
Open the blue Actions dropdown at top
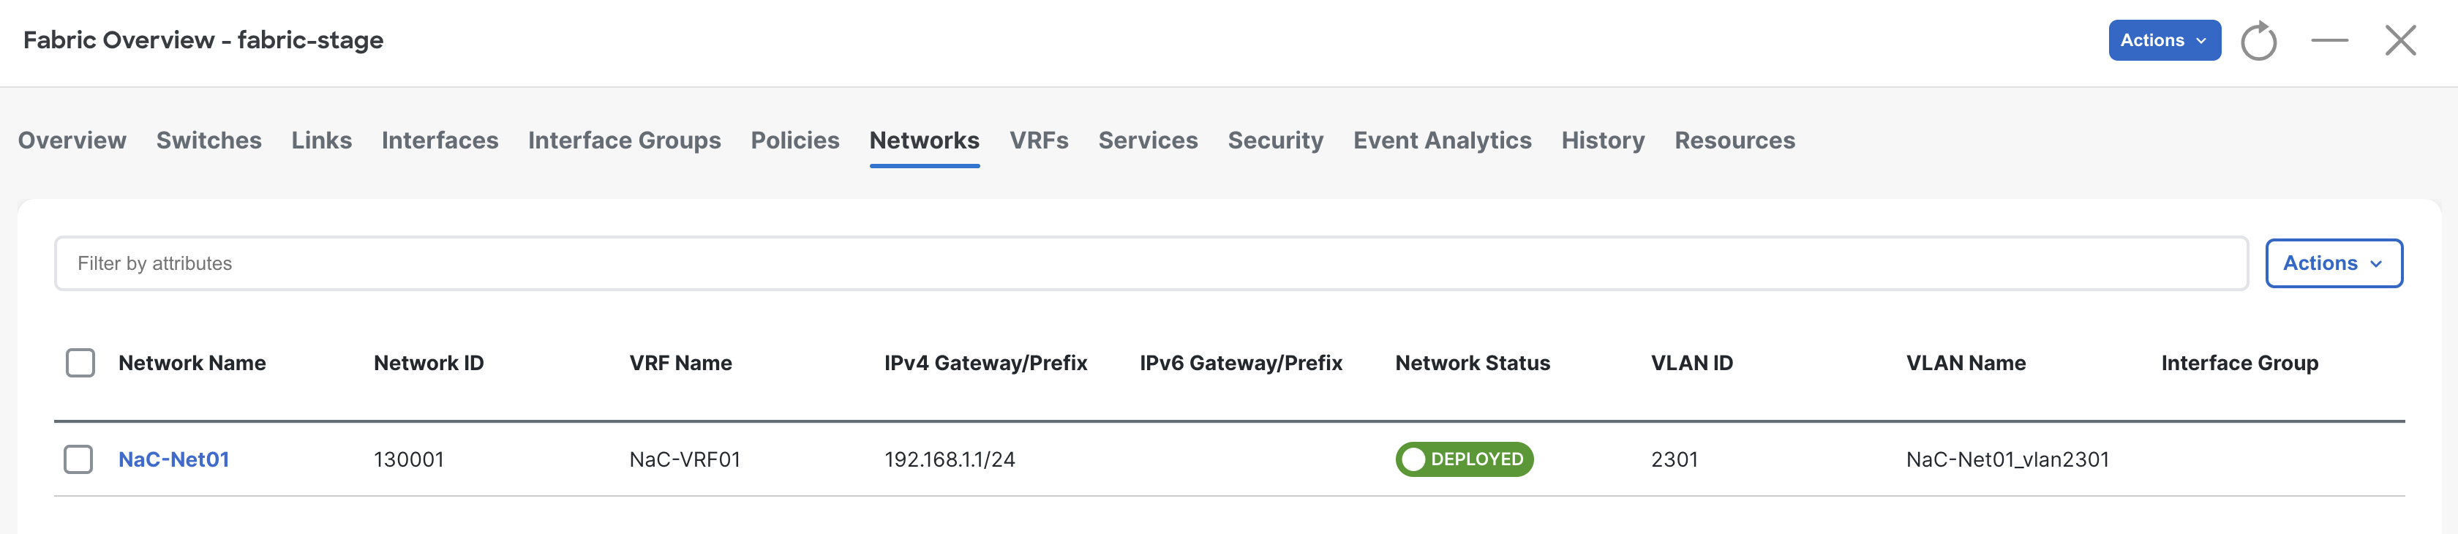(x=2164, y=40)
